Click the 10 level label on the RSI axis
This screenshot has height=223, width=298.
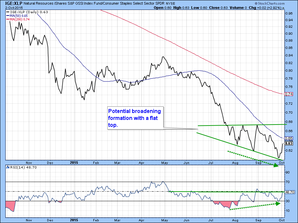tap(287, 211)
